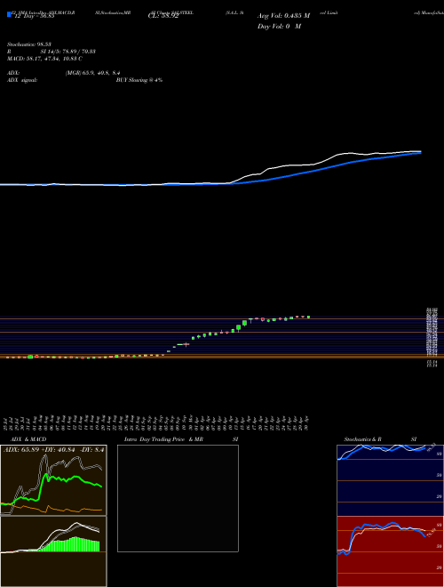Select the 'Stochastics: 98.58' value

tap(28, 44)
